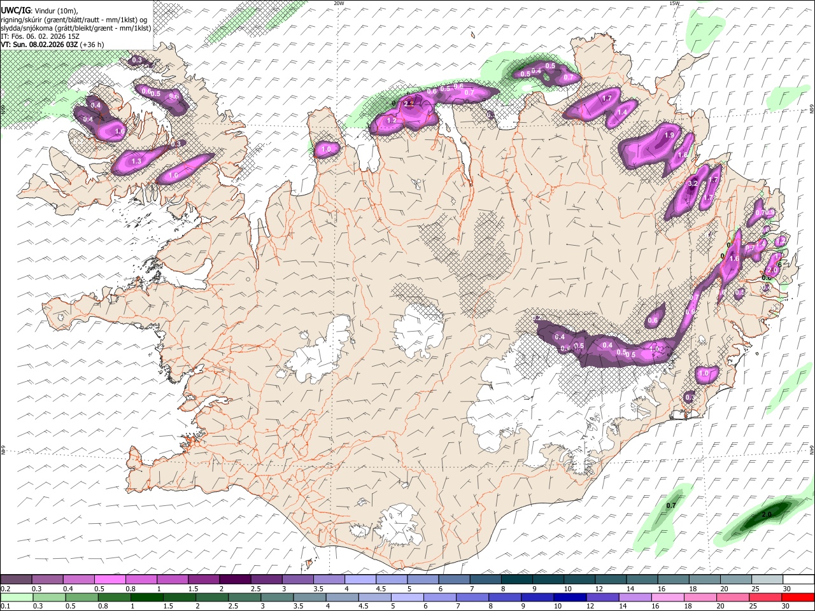The width and height of the screenshot is (815, 611).
Task: Click the '0.4' legend number
Action: coord(67,589)
